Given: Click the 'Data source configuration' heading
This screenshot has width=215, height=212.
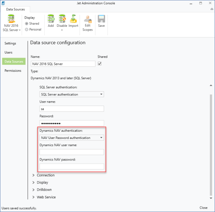Looking at the screenshot, I should coord(58,43).
